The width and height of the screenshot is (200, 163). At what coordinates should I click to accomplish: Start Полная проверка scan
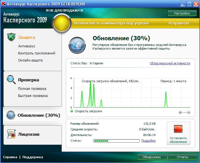[x=32, y=88]
